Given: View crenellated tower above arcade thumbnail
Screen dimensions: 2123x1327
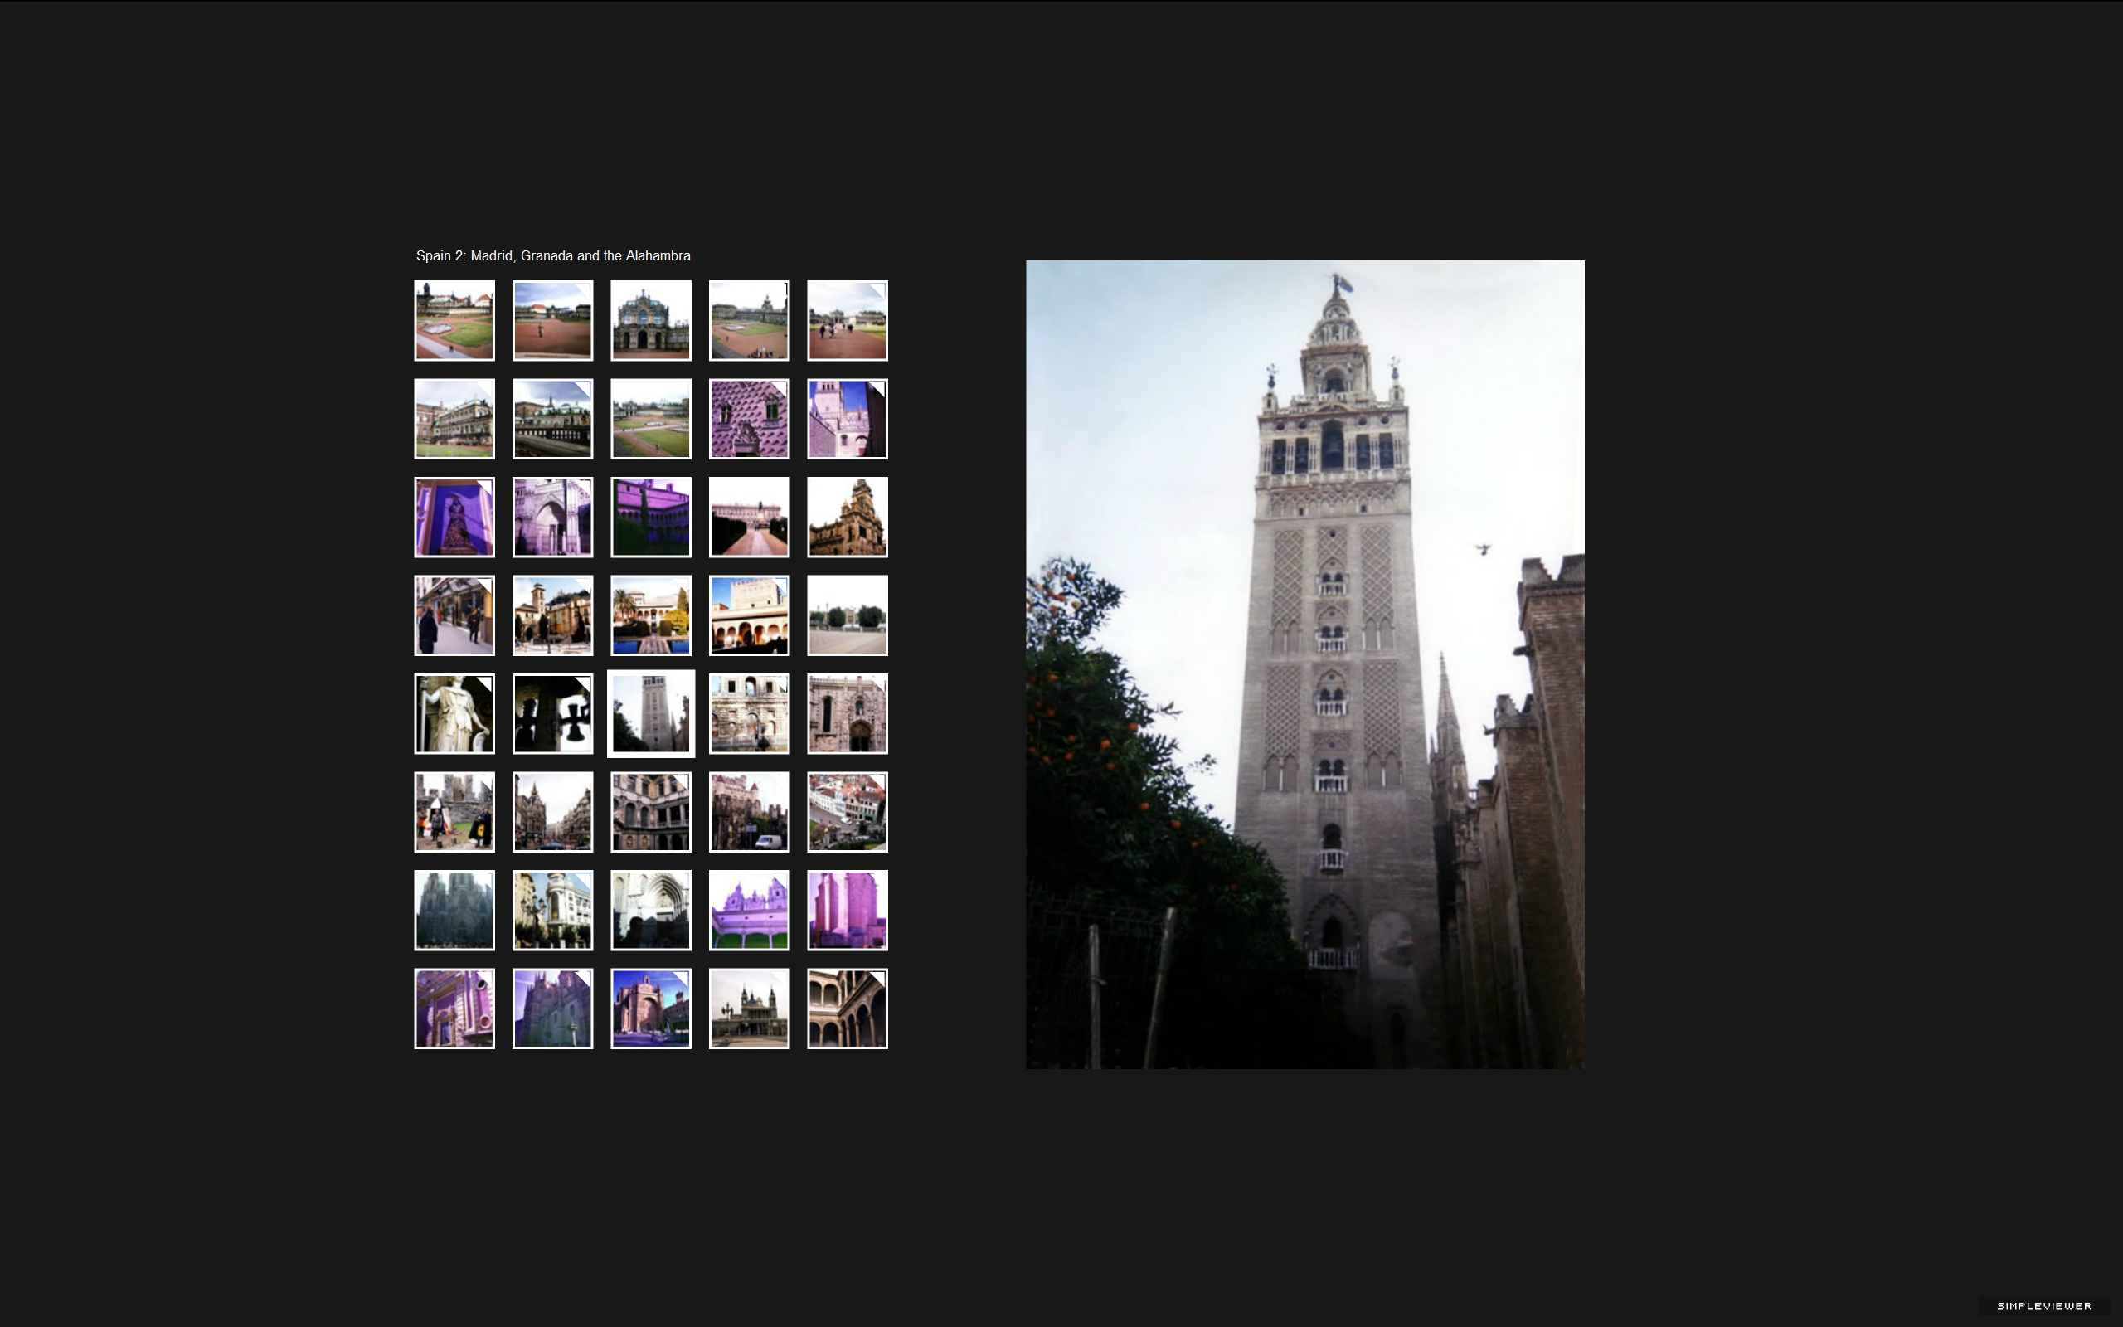Looking at the screenshot, I should click(x=749, y=615).
